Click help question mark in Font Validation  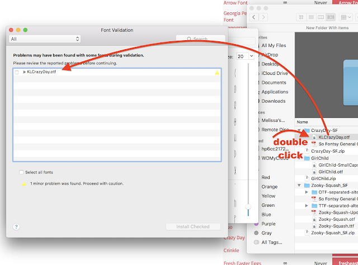click(x=16, y=226)
